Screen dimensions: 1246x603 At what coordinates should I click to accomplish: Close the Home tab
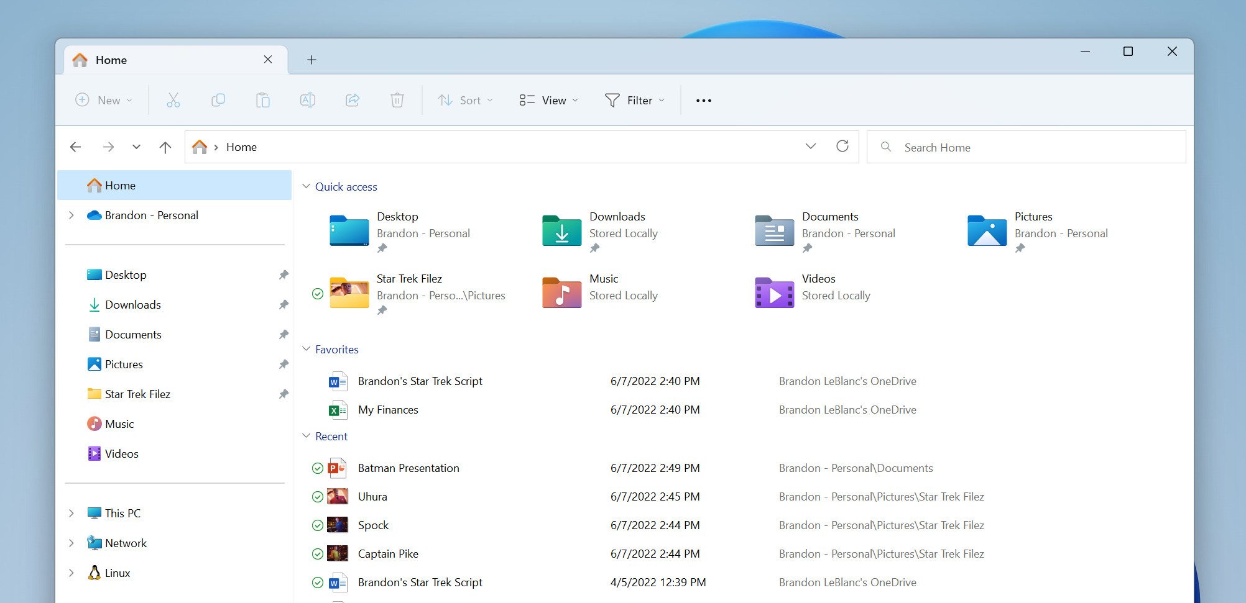[x=268, y=60]
